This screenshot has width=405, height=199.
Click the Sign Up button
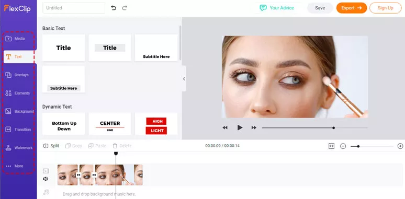point(385,8)
